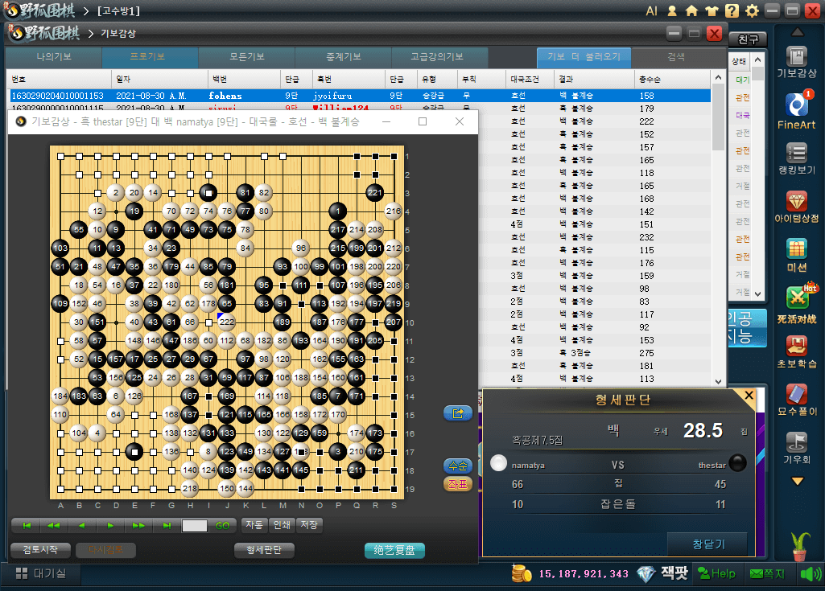Open 초보학습 beginner learning icon

tap(797, 351)
